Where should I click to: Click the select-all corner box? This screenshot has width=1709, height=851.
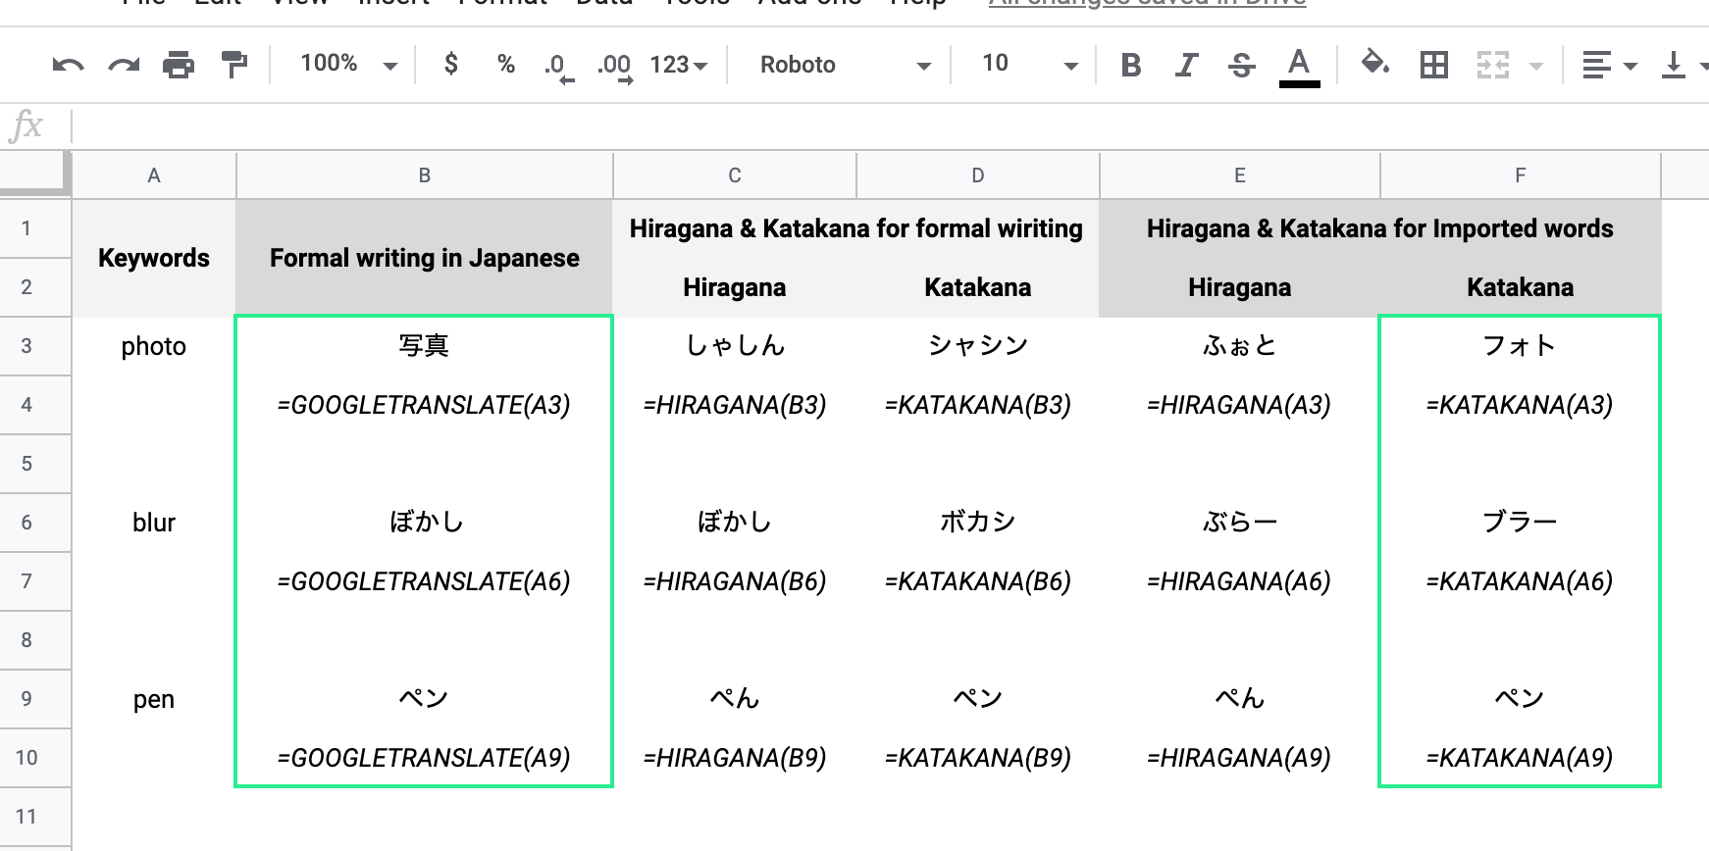[x=35, y=175]
